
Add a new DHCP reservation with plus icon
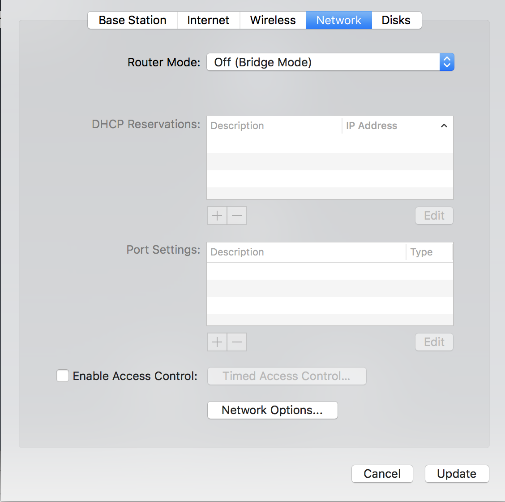tap(217, 216)
